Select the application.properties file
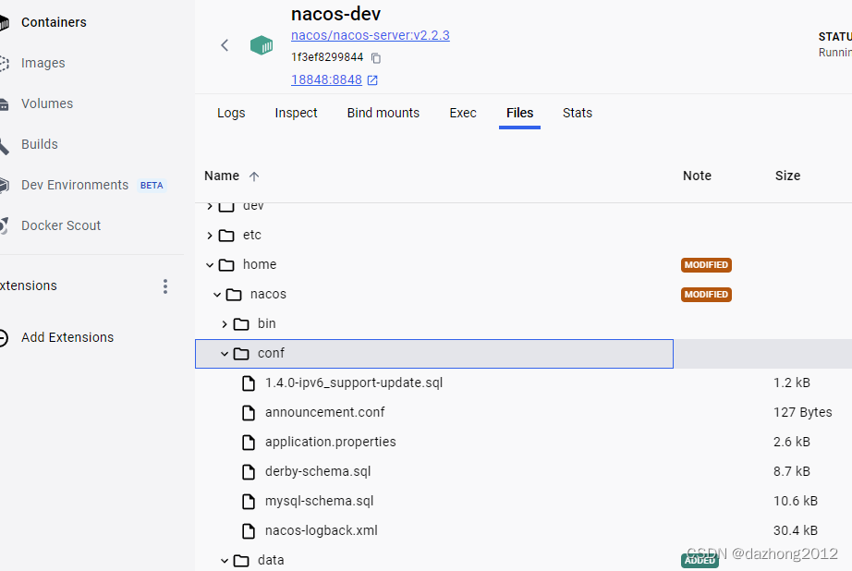 [x=330, y=442]
